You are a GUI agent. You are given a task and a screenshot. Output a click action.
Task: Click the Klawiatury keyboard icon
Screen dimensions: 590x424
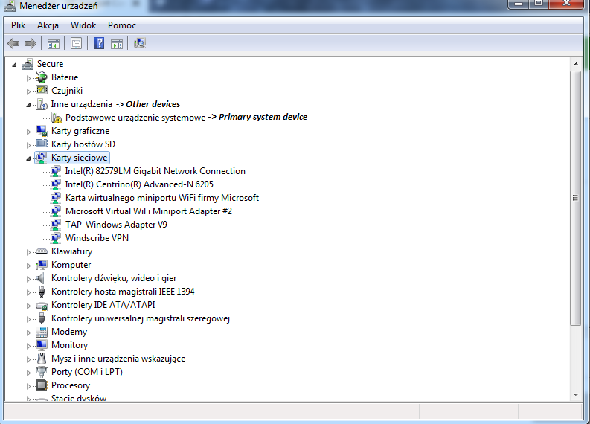point(42,251)
